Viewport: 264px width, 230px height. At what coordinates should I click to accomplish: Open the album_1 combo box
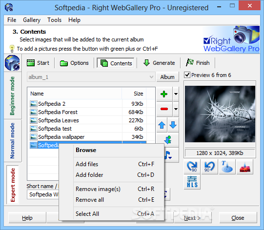tap(91, 77)
